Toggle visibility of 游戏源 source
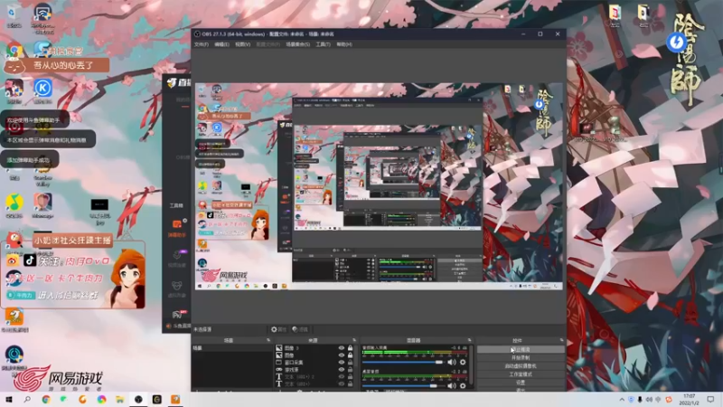This screenshot has height=407, width=723. point(342,370)
